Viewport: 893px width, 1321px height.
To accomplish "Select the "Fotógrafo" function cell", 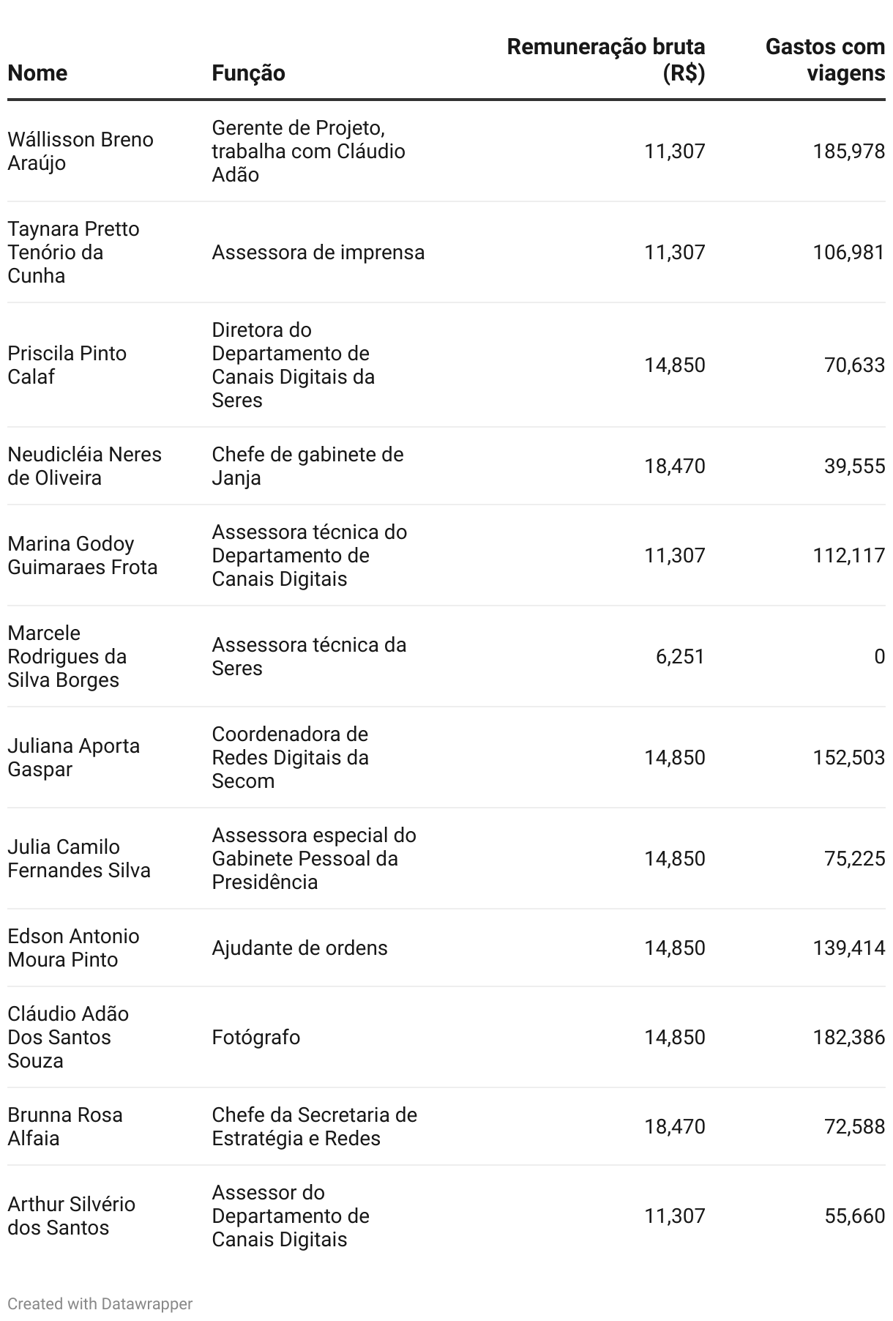I will [x=255, y=1037].
